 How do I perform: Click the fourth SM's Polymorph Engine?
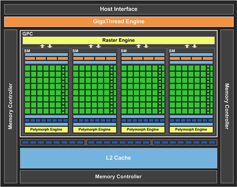click(x=191, y=129)
